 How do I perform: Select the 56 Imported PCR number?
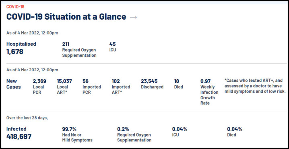tap(92, 87)
